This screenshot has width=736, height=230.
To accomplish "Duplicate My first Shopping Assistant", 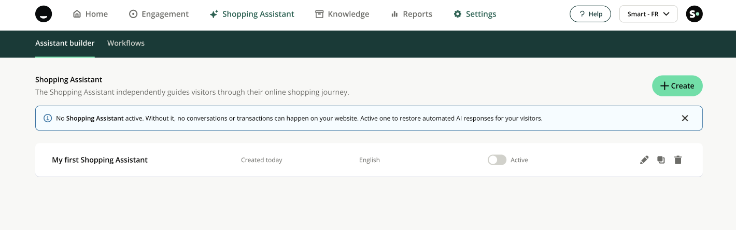I will point(661,160).
